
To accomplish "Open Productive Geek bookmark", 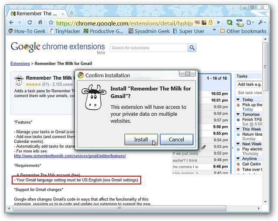I will 103,31.
